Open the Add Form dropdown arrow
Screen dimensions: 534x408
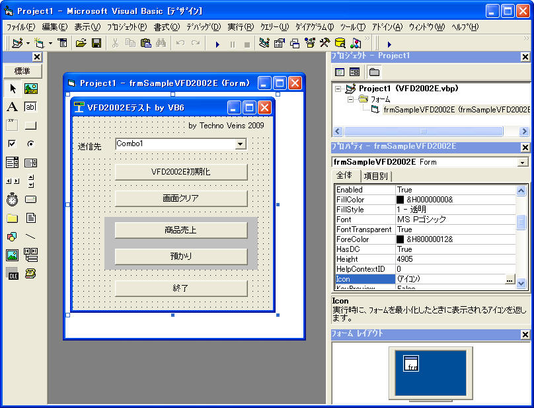[x=50, y=43]
